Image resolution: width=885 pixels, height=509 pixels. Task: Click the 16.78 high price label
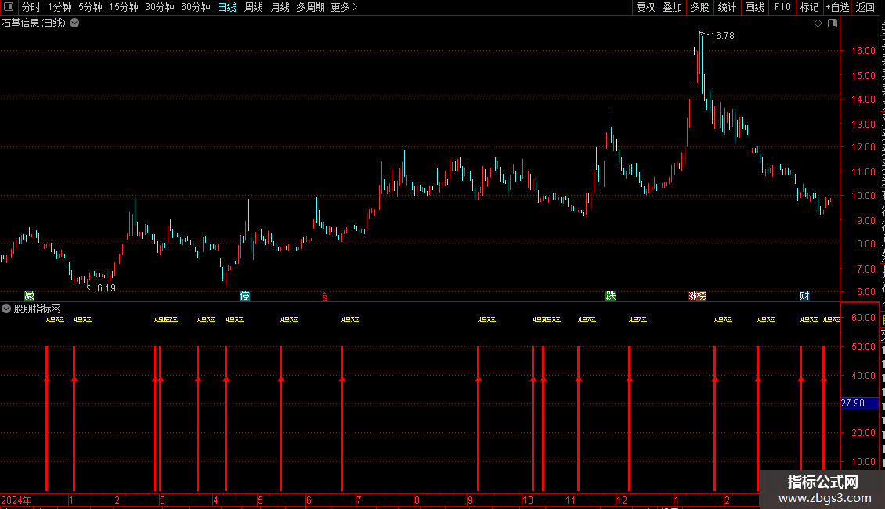tap(722, 35)
